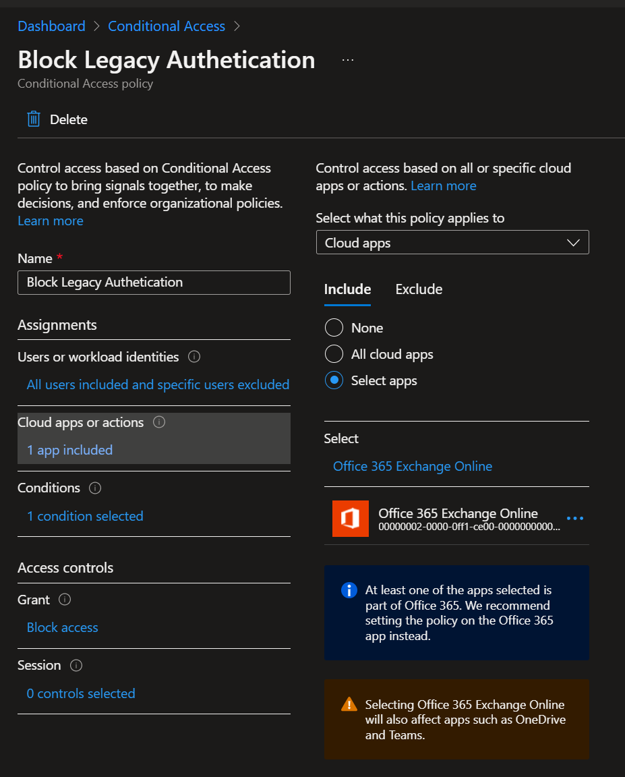Open the three-dot menu for Office 365 Exchange Online
The image size is (625, 777).
point(575,518)
